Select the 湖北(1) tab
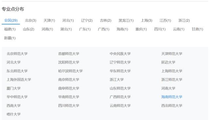 66,29
